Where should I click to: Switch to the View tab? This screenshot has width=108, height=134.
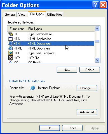click(22, 15)
